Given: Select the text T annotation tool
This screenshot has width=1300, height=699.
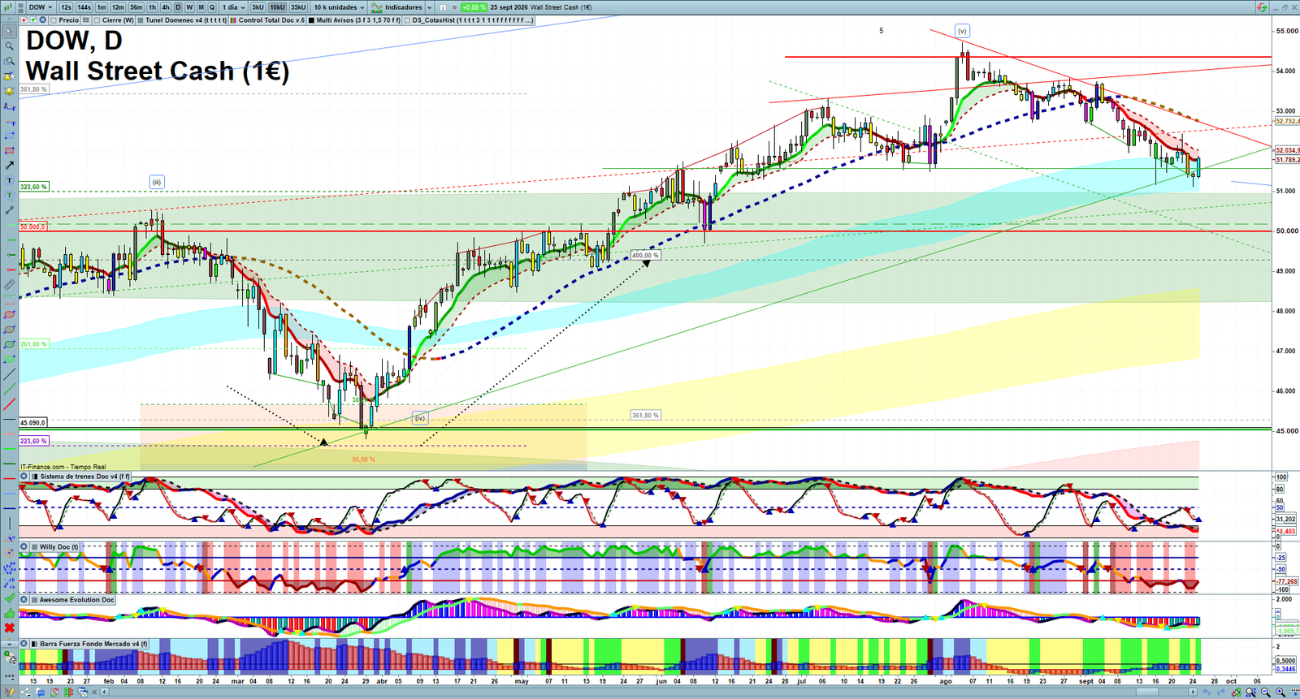Looking at the screenshot, I should [x=9, y=180].
